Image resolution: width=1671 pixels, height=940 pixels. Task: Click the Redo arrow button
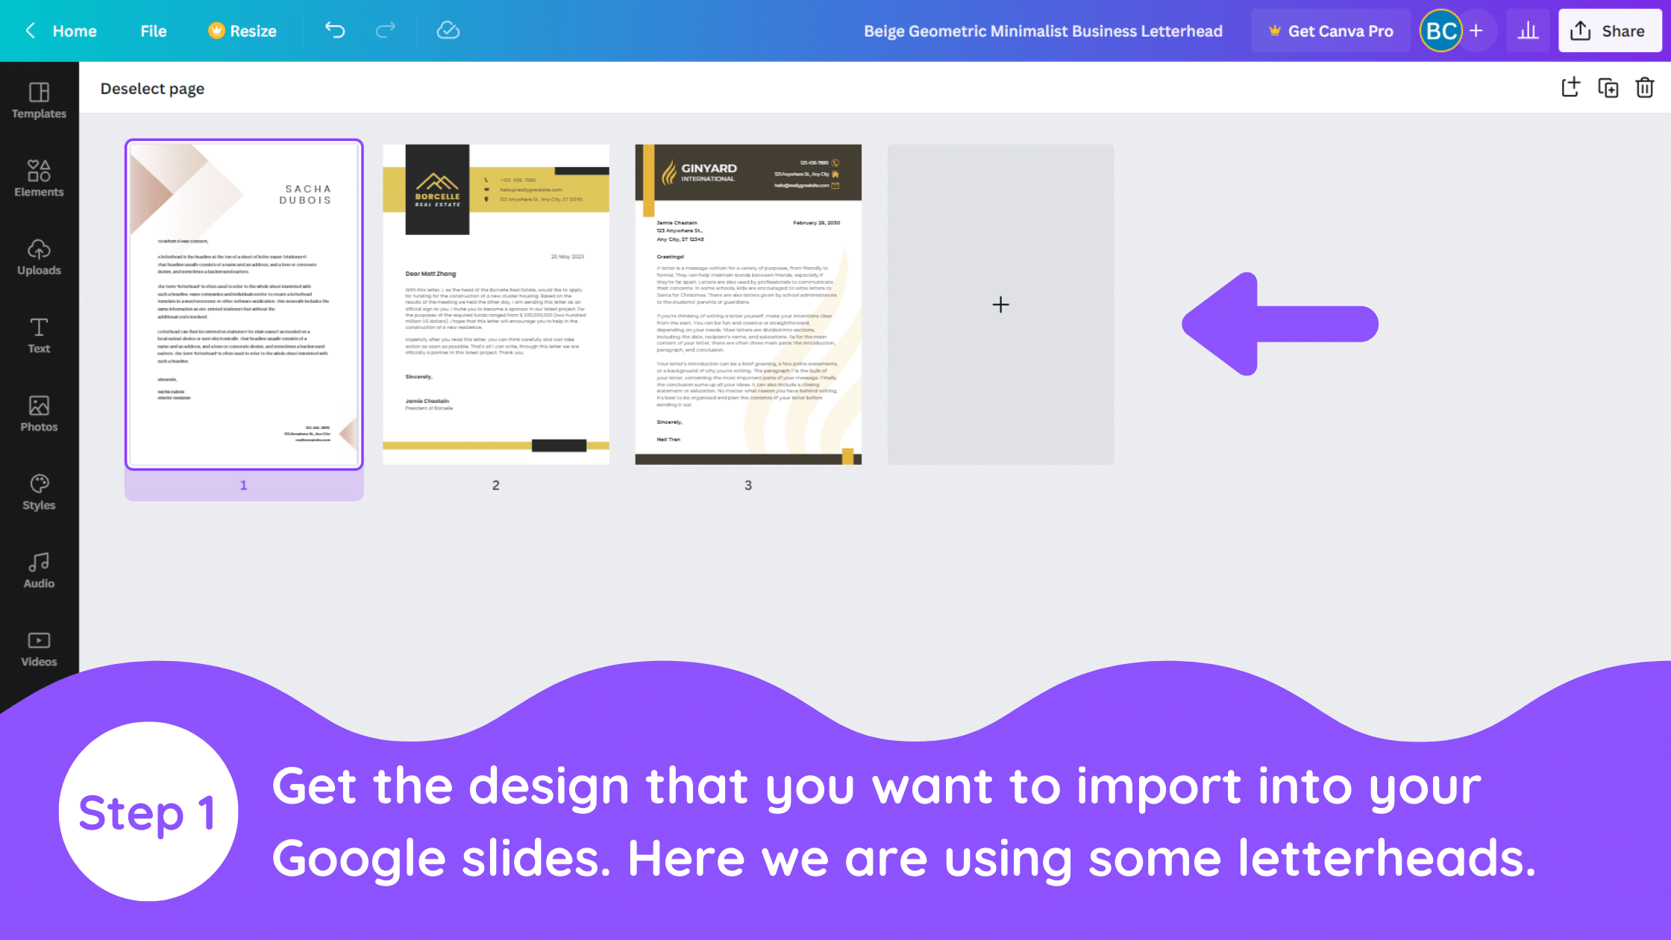pyautogui.click(x=386, y=30)
